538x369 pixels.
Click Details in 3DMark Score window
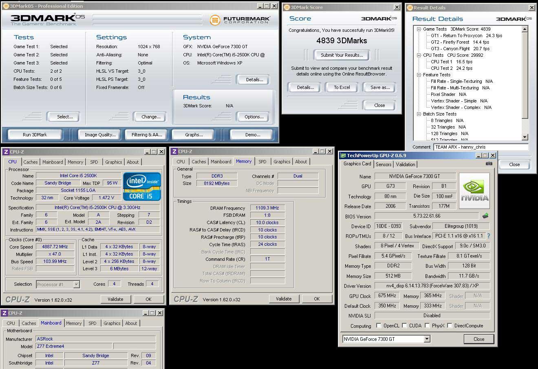coord(305,87)
